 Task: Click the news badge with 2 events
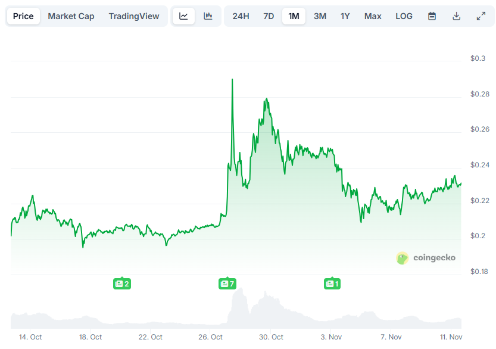[x=122, y=283]
